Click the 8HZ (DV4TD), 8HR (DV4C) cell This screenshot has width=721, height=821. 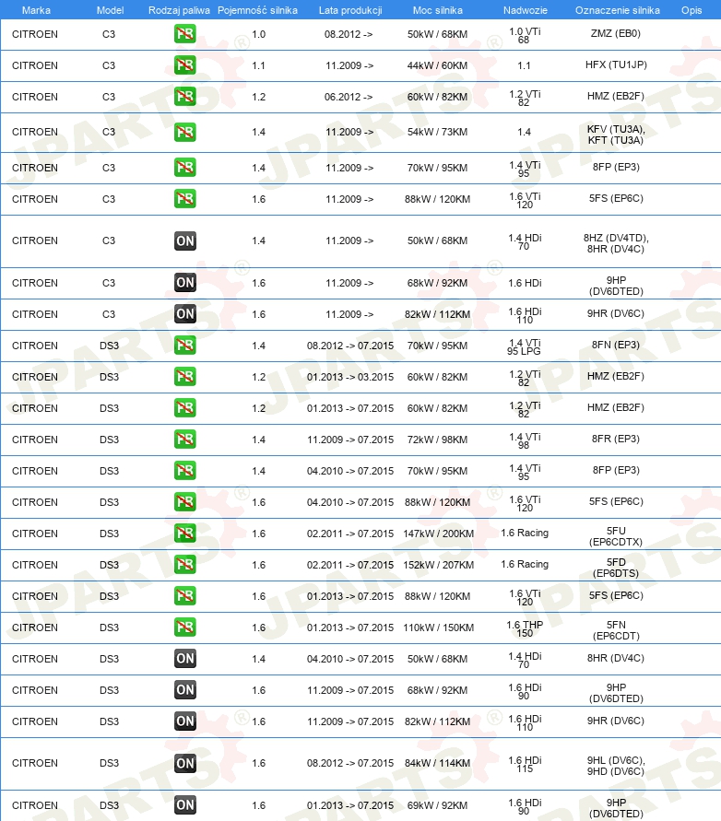616,243
